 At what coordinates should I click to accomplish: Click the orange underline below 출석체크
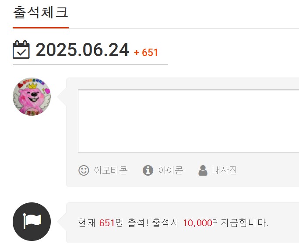pyautogui.click(x=41, y=28)
